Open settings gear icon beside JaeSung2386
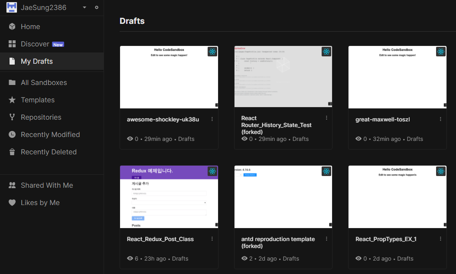Viewport: 456px width, 274px height. [97, 7]
